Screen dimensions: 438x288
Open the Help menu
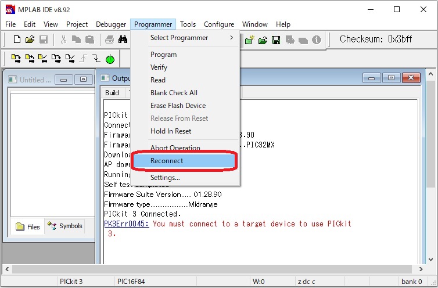283,24
